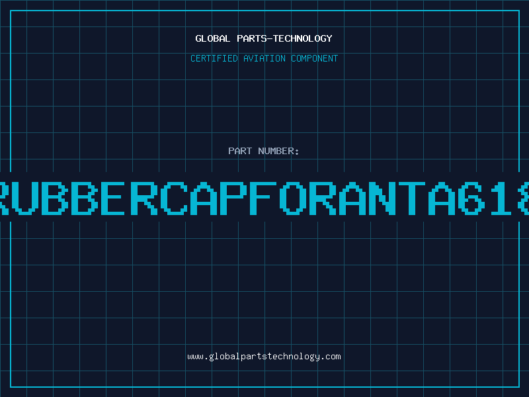Click the PARTS-TECHNOLOGY header text
The height and width of the screenshot is (397, 529).
pos(284,38)
